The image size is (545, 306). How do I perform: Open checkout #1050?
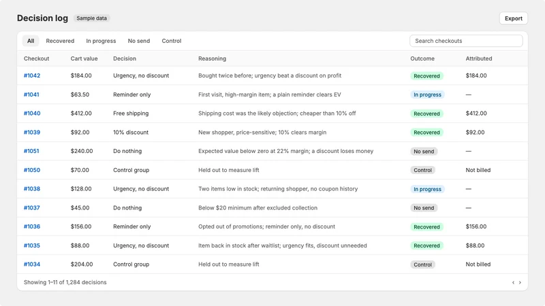[x=32, y=171]
